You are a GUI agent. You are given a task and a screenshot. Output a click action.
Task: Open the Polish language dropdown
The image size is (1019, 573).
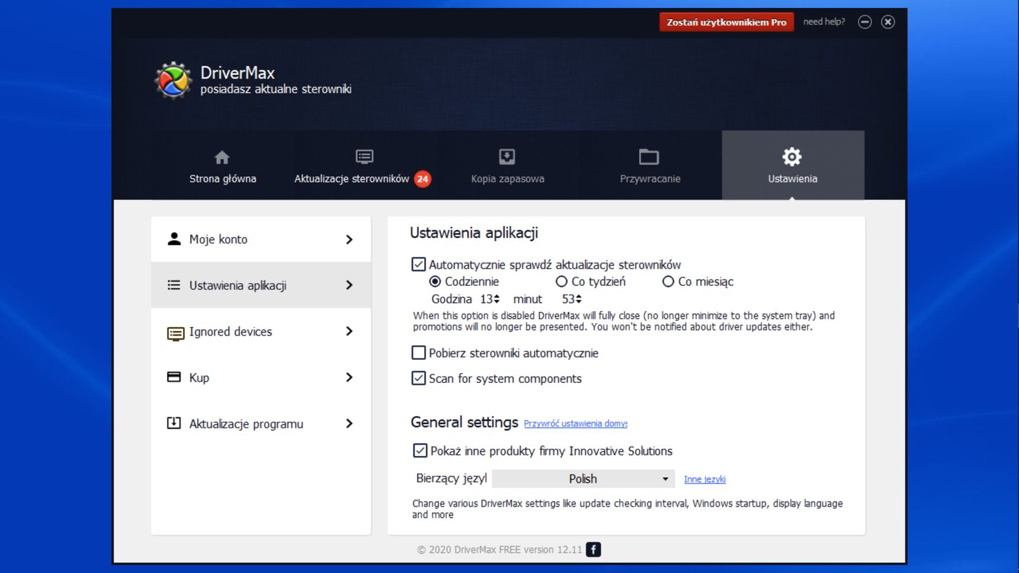(x=584, y=479)
